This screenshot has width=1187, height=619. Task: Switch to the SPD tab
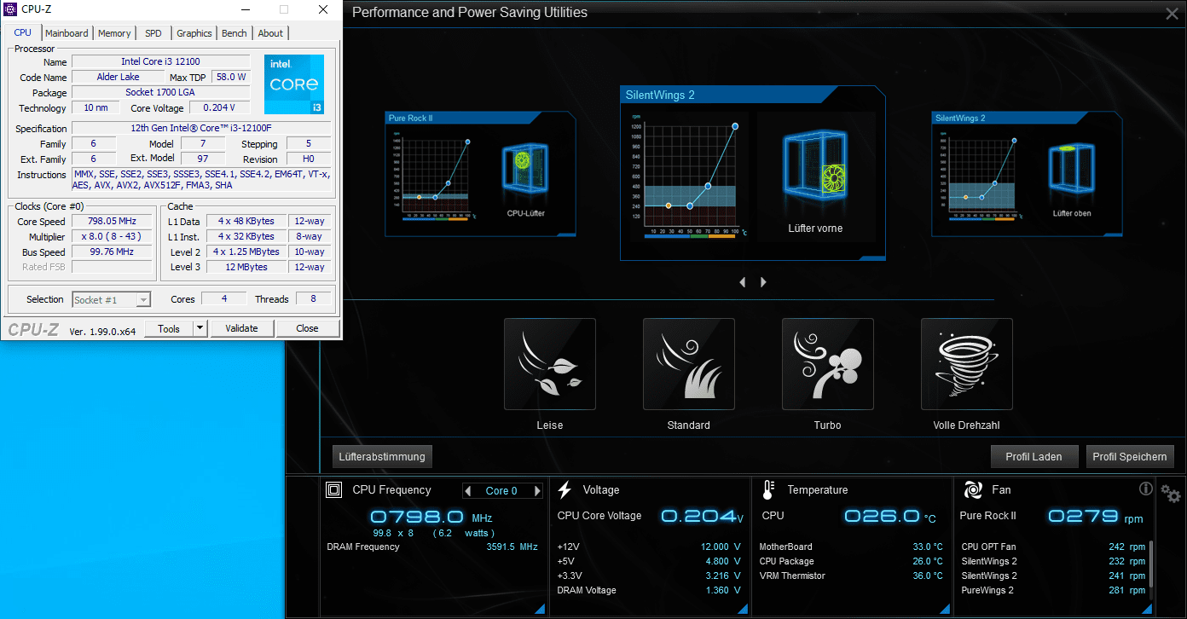point(153,33)
